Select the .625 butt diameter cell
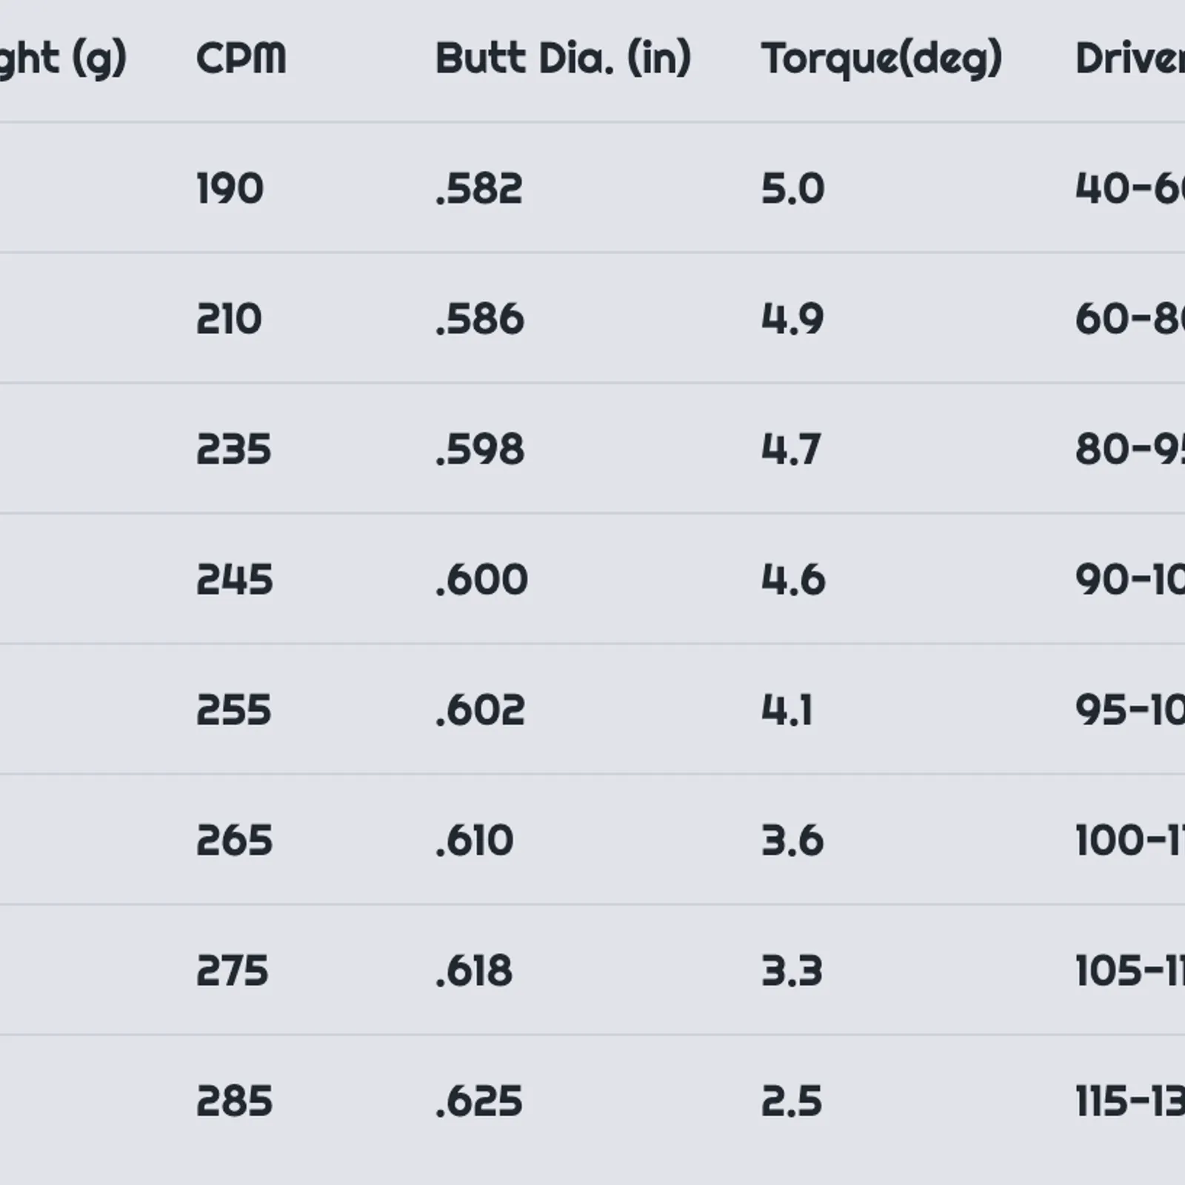 [479, 1101]
